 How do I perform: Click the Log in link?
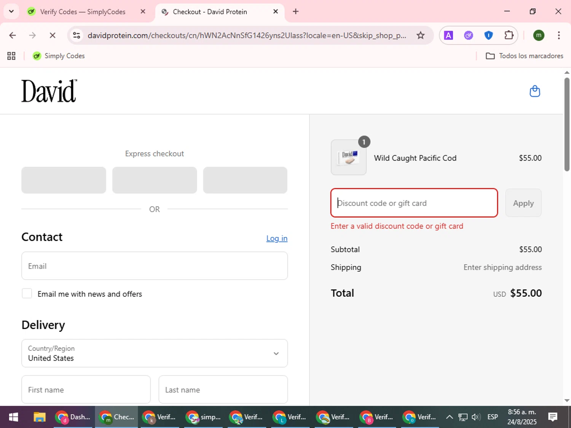click(277, 239)
